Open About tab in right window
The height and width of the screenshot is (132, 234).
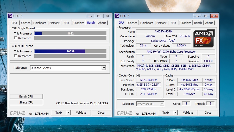[209, 23]
